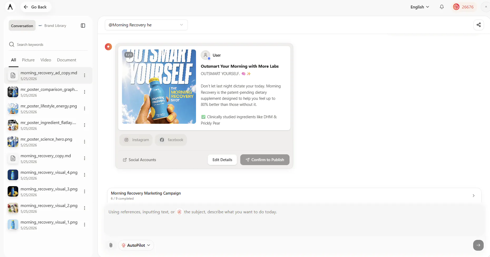Open options for mr_poster_ingredient_flatlay file

pyautogui.click(x=85, y=125)
